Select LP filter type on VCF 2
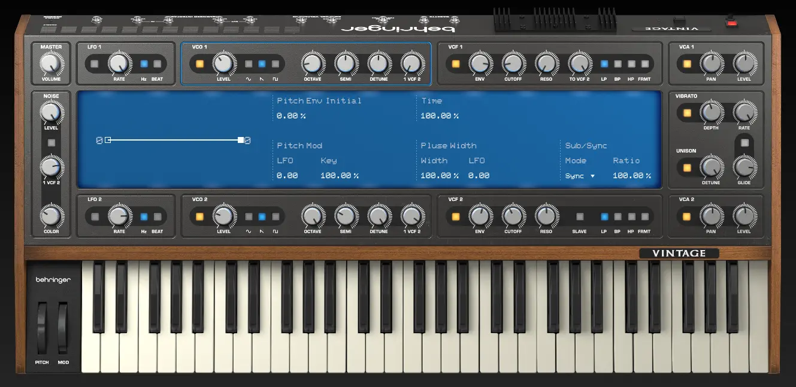 click(x=604, y=217)
